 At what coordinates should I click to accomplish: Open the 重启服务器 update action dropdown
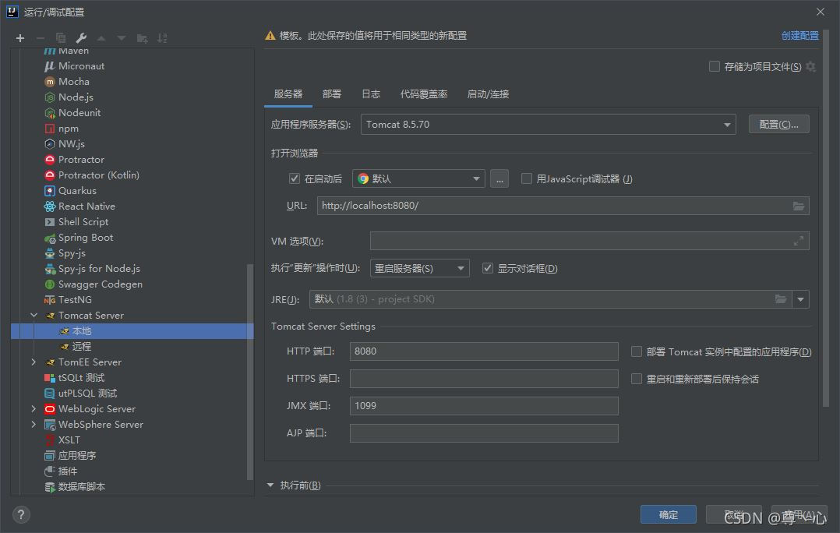pyautogui.click(x=419, y=268)
